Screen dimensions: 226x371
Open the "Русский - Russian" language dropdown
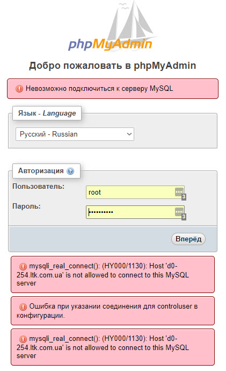(75, 134)
